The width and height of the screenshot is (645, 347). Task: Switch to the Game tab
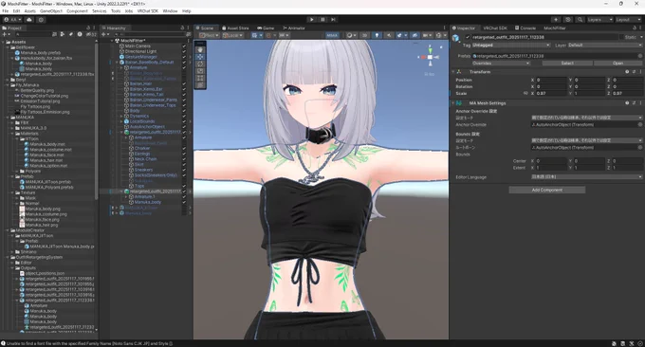click(x=266, y=27)
